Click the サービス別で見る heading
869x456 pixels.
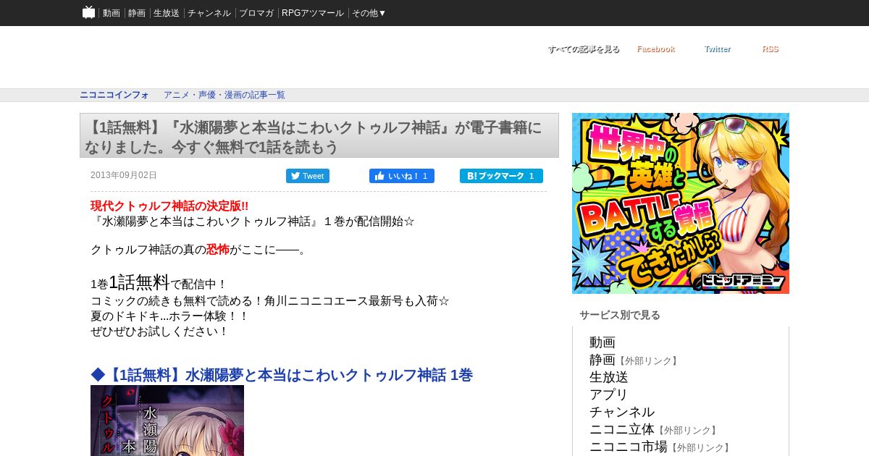tap(620, 315)
